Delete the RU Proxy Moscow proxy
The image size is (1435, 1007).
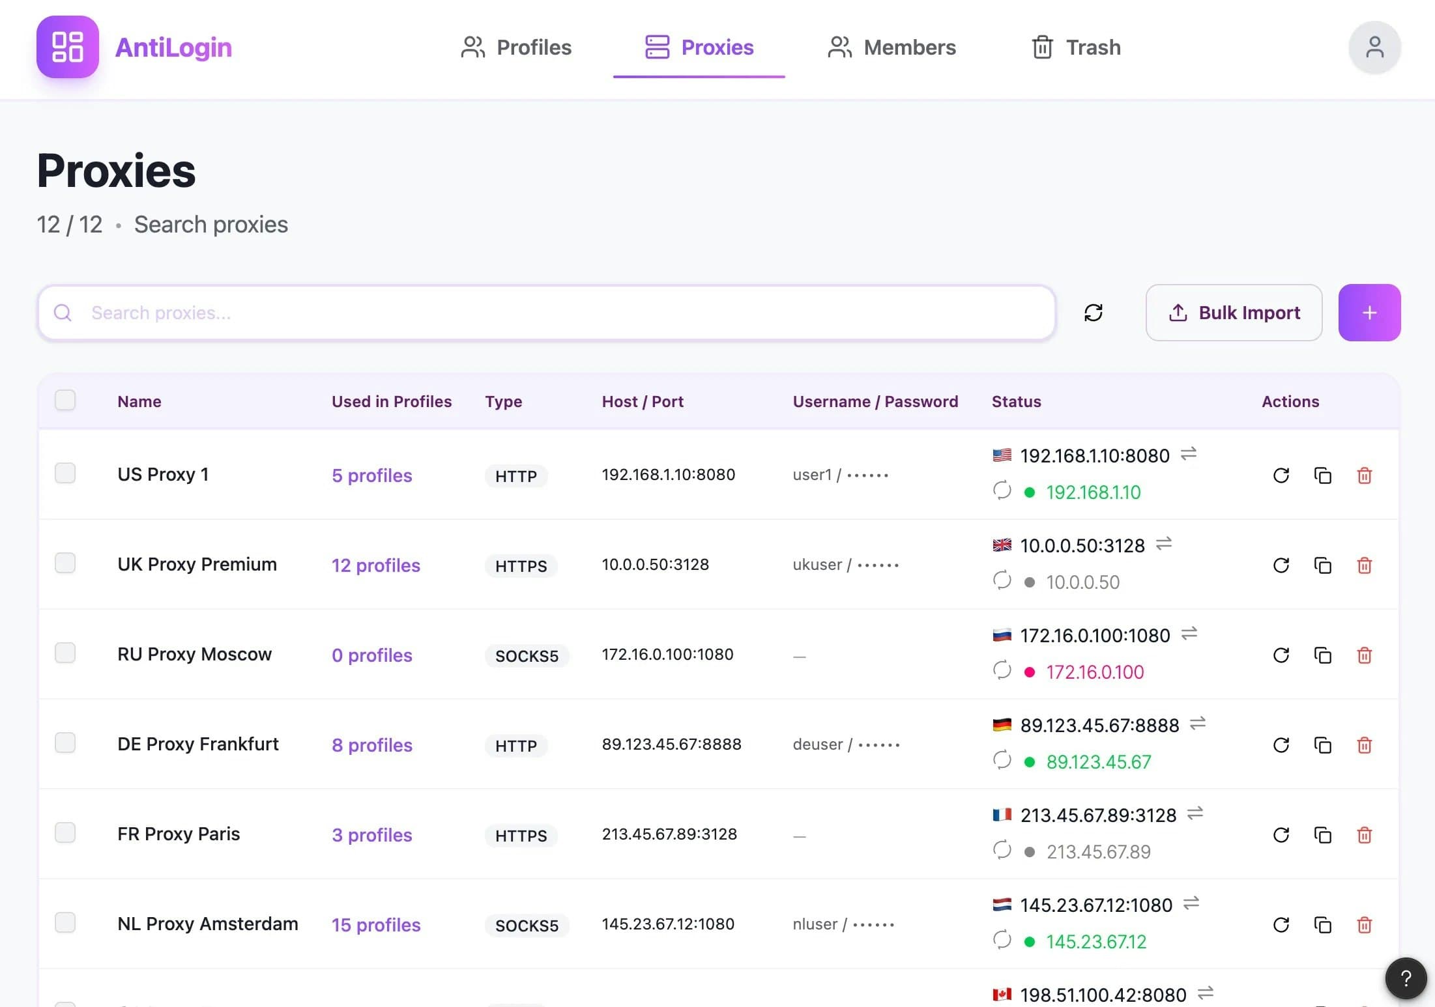click(1365, 656)
